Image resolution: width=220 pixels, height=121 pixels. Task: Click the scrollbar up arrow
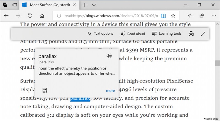218,24
